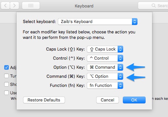
Task: Go forward with the right chevron button
Action: [x=15, y=6]
